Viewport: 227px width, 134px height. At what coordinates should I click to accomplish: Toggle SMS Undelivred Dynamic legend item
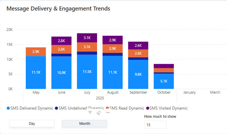(x=79, y=108)
